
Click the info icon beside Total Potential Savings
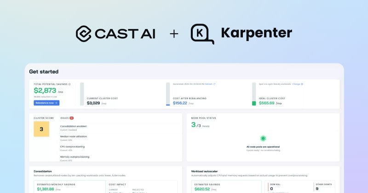point(69,84)
